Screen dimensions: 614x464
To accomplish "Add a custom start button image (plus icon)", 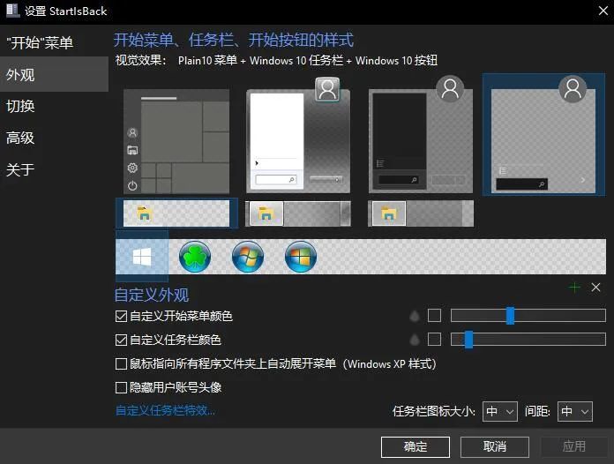I will tap(574, 288).
